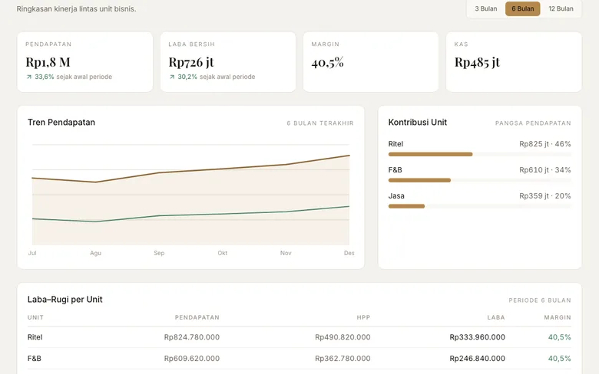The image size is (599, 374).
Task: Select the Ritel row in Laba-Rugi table
Action: point(299,337)
